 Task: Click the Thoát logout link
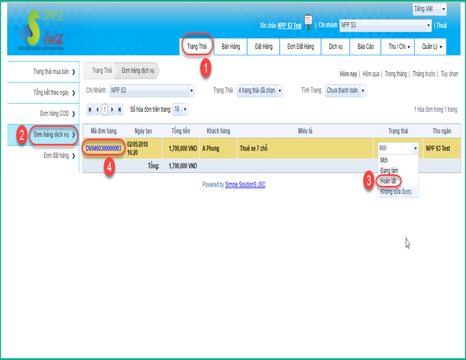(442, 26)
